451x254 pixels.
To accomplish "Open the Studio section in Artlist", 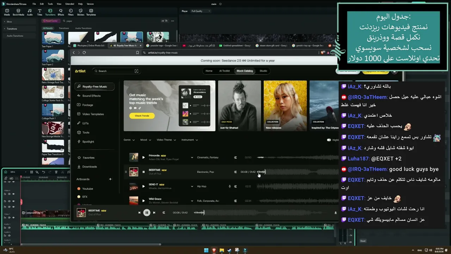I will click(263, 71).
